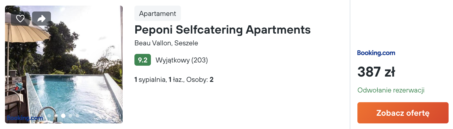Select the second photo carousel dot

[x=56, y=116]
